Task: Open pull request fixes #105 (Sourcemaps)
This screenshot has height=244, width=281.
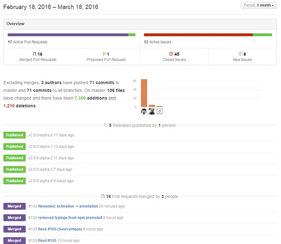Action: [x=60, y=229]
